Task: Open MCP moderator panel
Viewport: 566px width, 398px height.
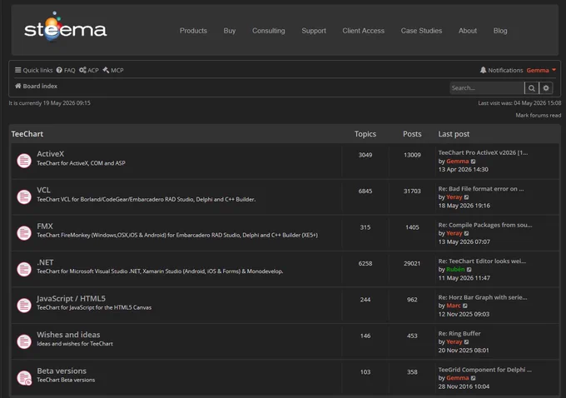Action: pyautogui.click(x=113, y=70)
